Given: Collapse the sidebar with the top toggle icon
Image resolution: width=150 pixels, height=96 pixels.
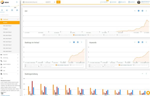Looking at the screenshot, I should tap(17, 2).
